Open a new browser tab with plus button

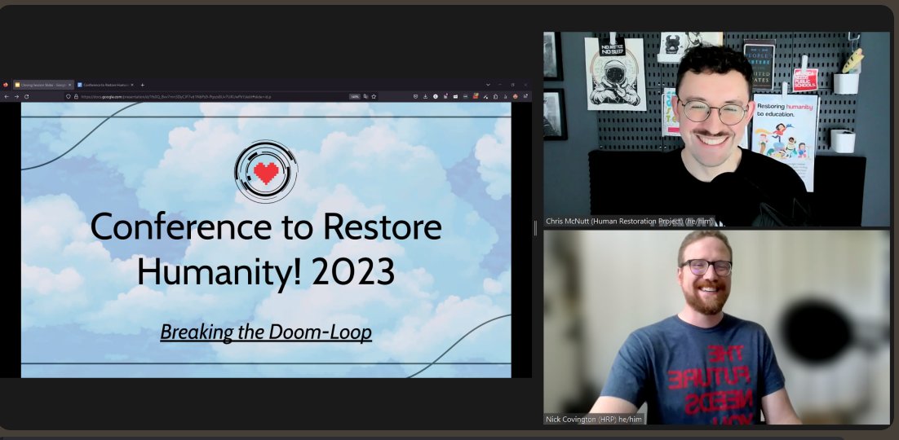142,85
